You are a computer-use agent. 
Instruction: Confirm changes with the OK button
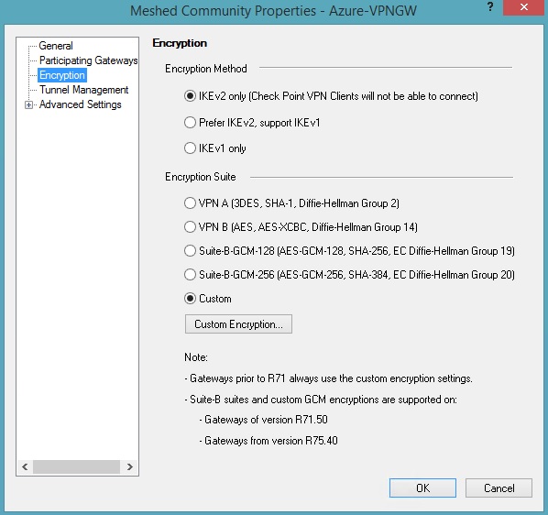[422, 488]
